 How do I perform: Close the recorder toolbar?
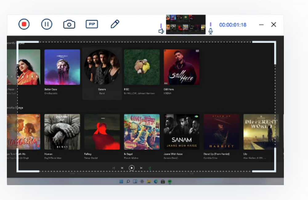pos(274,25)
